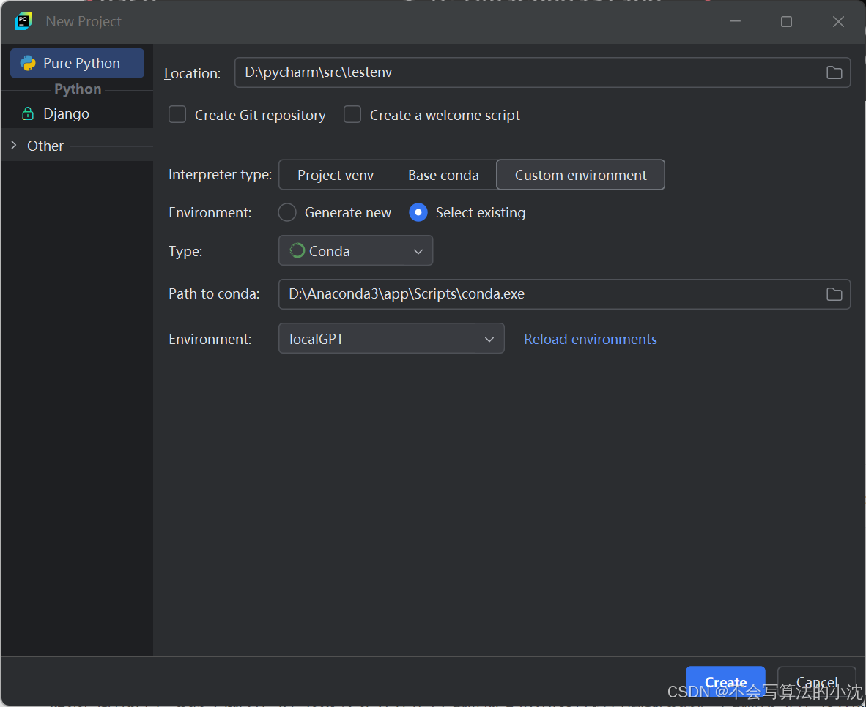866x707 pixels.
Task: Select Custom environment interpreter type
Action: 580,175
